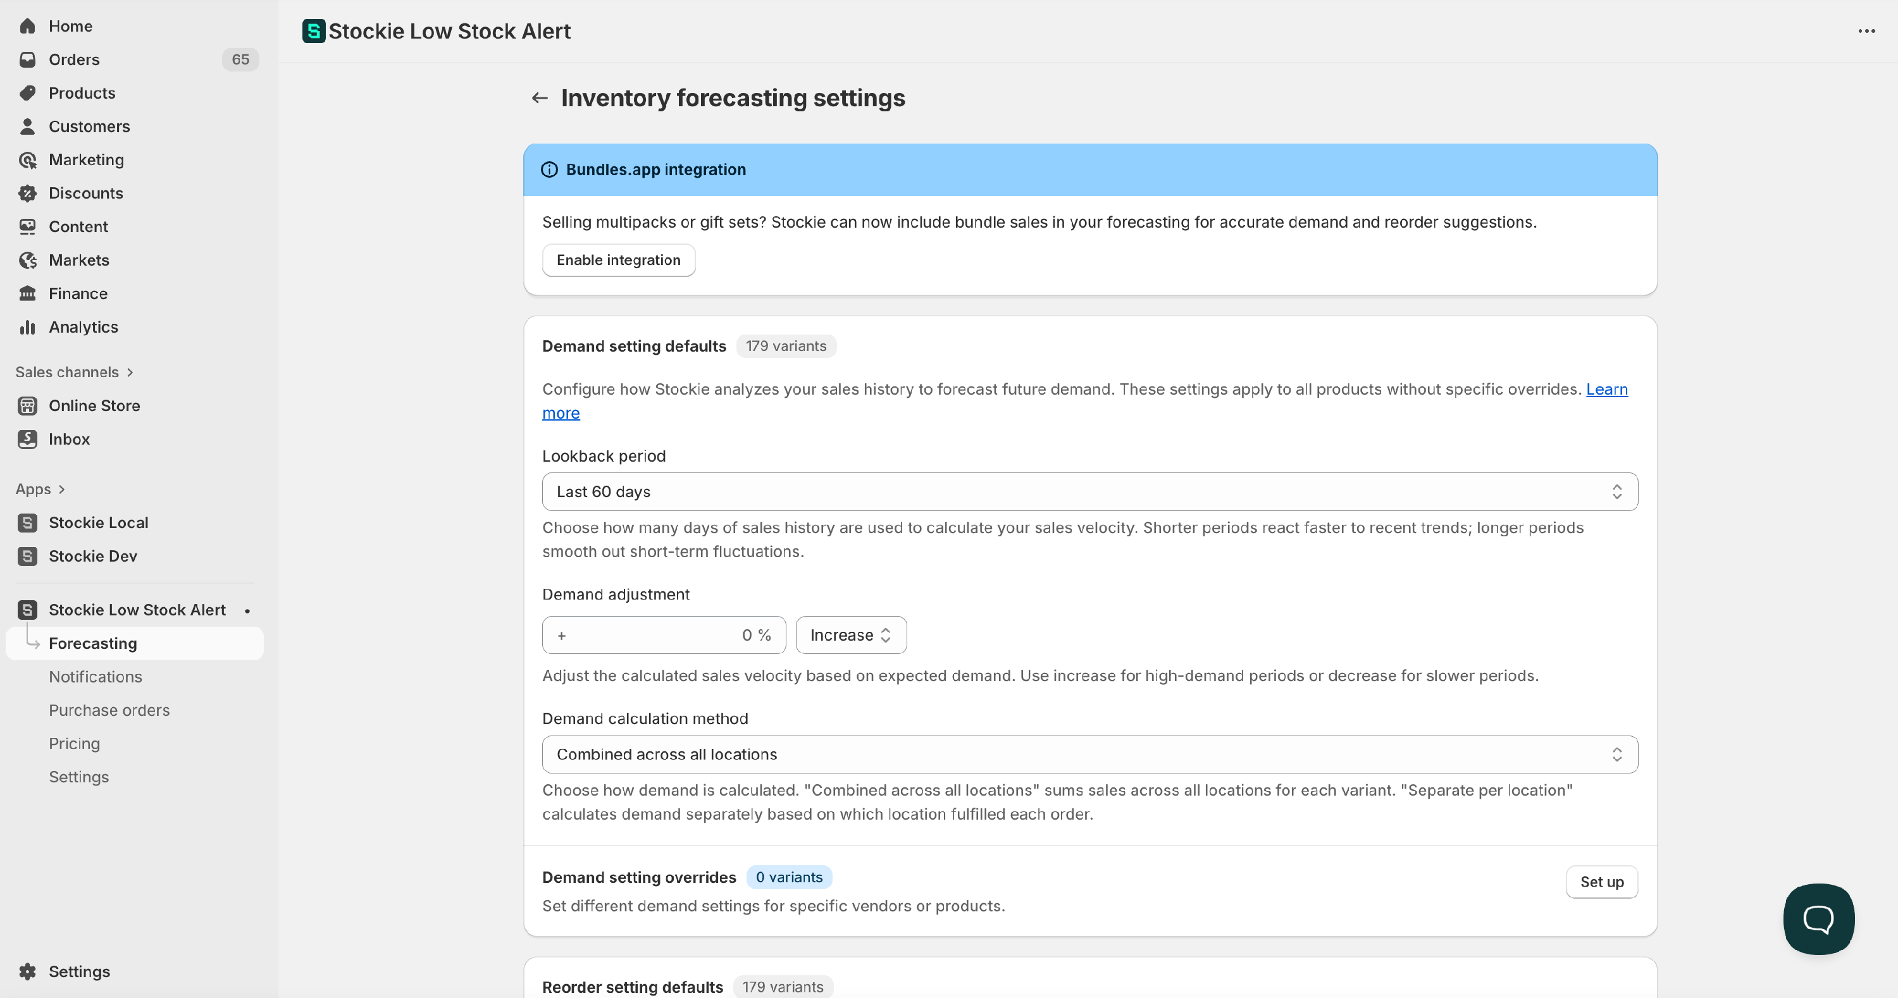This screenshot has height=998, width=1898.
Task: Open the Lookback period dropdown
Action: click(x=1089, y=491)
